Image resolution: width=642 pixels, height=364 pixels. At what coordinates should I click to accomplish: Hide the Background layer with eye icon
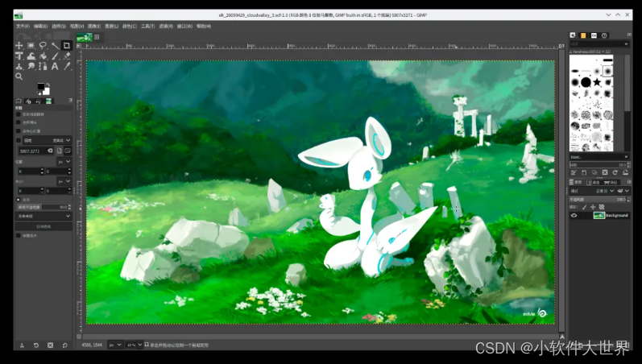(574, 215)
